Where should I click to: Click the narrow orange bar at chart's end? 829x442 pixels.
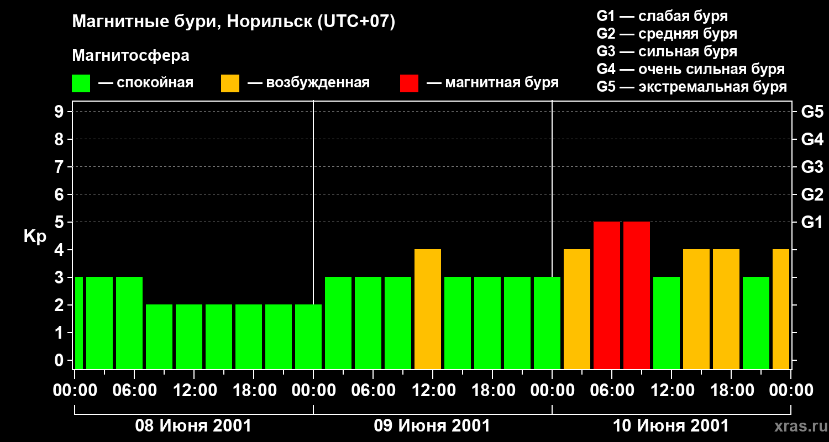coord(781,309)
